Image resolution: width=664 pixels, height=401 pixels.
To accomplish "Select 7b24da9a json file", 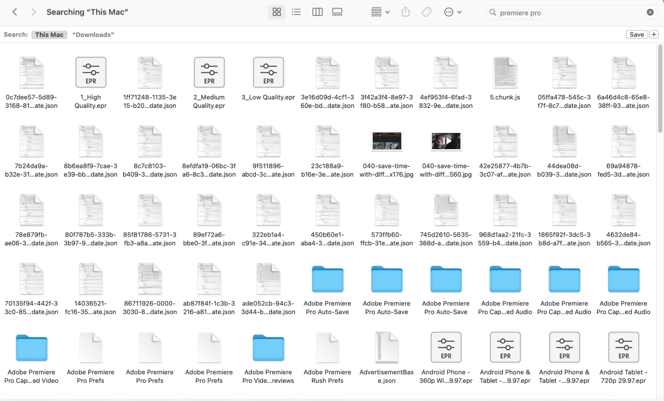I will (x=32, y=141).
